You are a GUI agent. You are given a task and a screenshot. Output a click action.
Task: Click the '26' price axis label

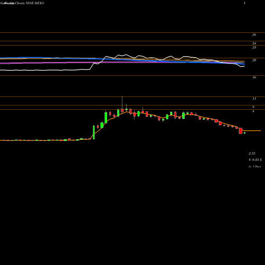[254, 35]
